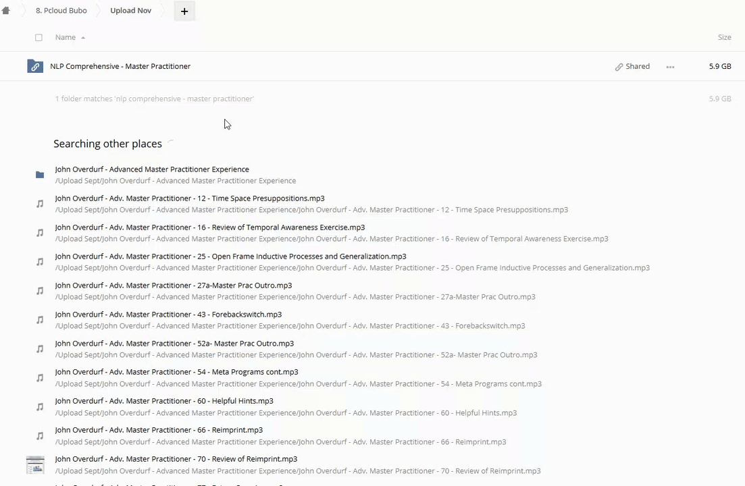
Task: Select Upload Nov breadcrumb
Action: pos(130,11)
